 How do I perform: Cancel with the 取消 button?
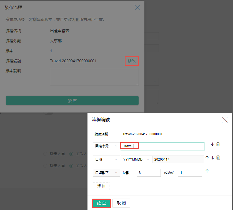(x=121, y=203)
